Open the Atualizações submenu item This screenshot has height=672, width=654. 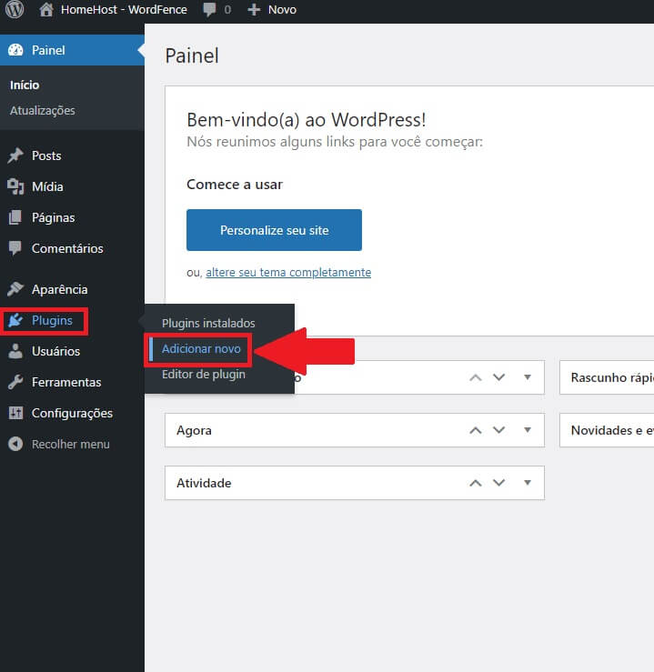click(43, 111)
